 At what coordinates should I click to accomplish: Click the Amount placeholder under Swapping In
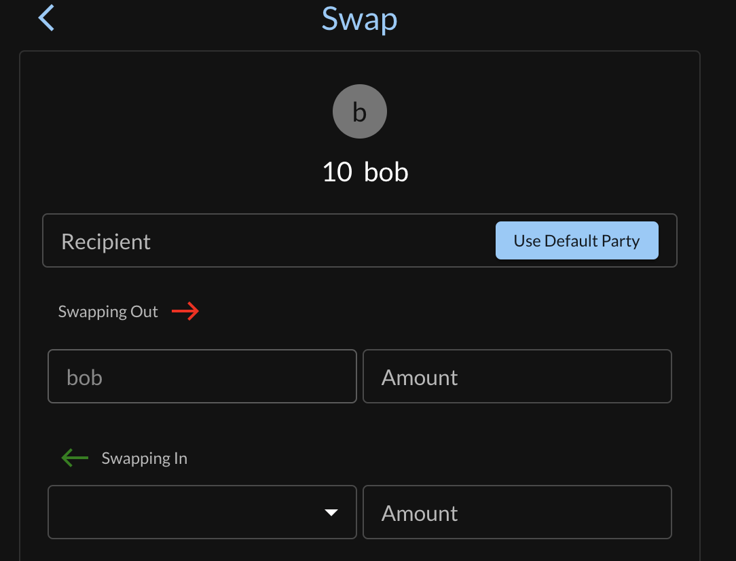(420, 513)
